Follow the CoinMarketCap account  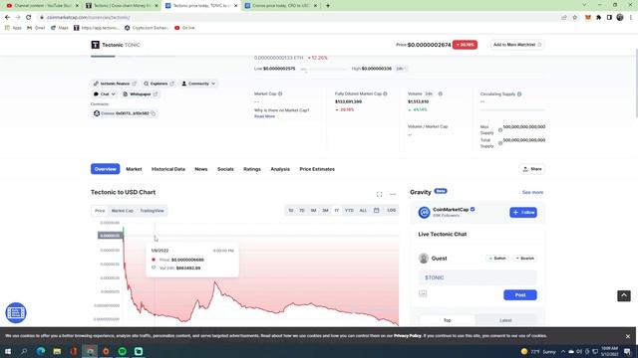click(x=523, y=212)
